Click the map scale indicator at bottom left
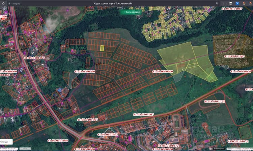 [x=25, y=149]
